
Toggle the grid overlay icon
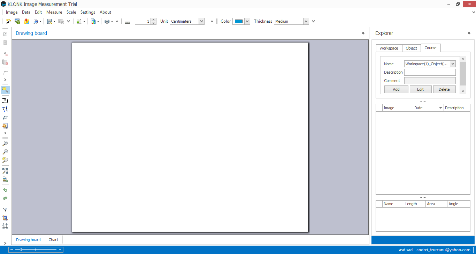coord(5,226)
